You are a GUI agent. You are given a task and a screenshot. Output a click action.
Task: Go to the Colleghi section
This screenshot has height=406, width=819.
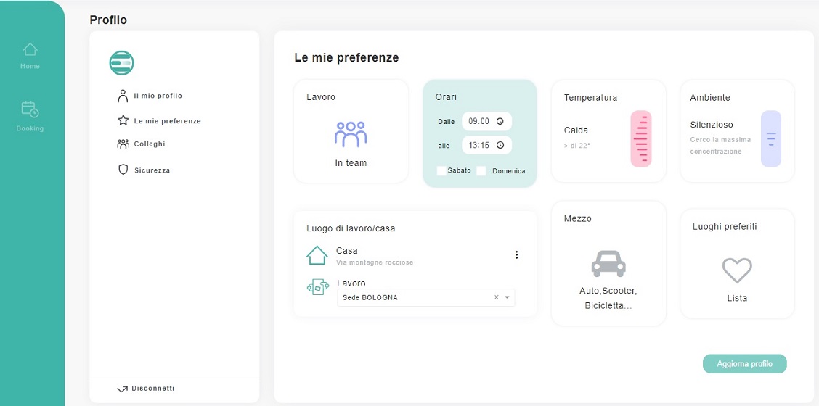point(149,144)
